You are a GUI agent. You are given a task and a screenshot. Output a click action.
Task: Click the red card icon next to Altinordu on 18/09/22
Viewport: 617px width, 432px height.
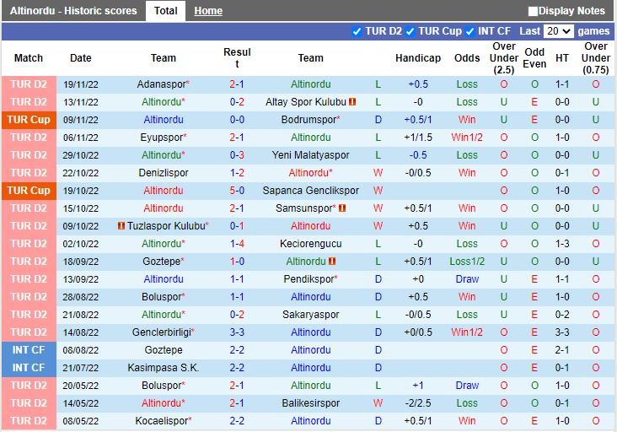point(332,262)
